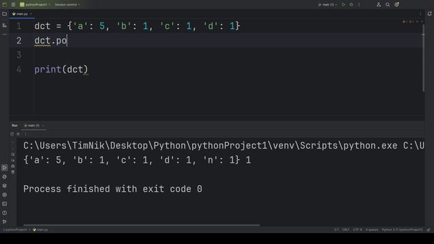Image resolution: width=434 pixels, height=244 pixels.
Task: Open the main (1) run configuration dropdown
Action: [328, 5]
